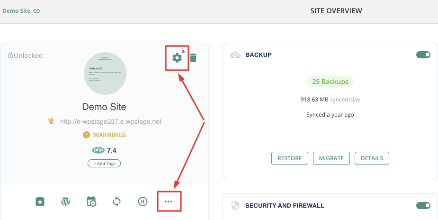The width and height of the screenshot is (438, 220).
Task: Delete site using the trash icon
Action: 193,58
